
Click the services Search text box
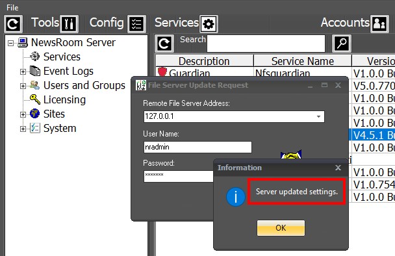click(266, 44)
